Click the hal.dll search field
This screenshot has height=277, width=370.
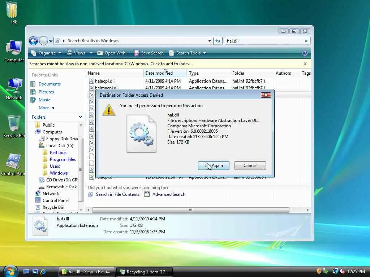coord(264,41)
